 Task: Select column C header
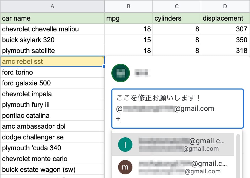coord(177,6)
